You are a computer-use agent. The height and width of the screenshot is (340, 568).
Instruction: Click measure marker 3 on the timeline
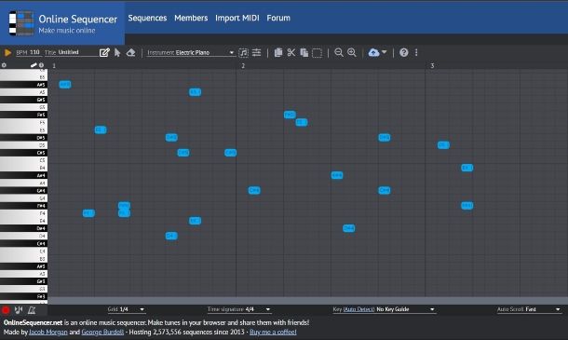(x=432, y=65)
